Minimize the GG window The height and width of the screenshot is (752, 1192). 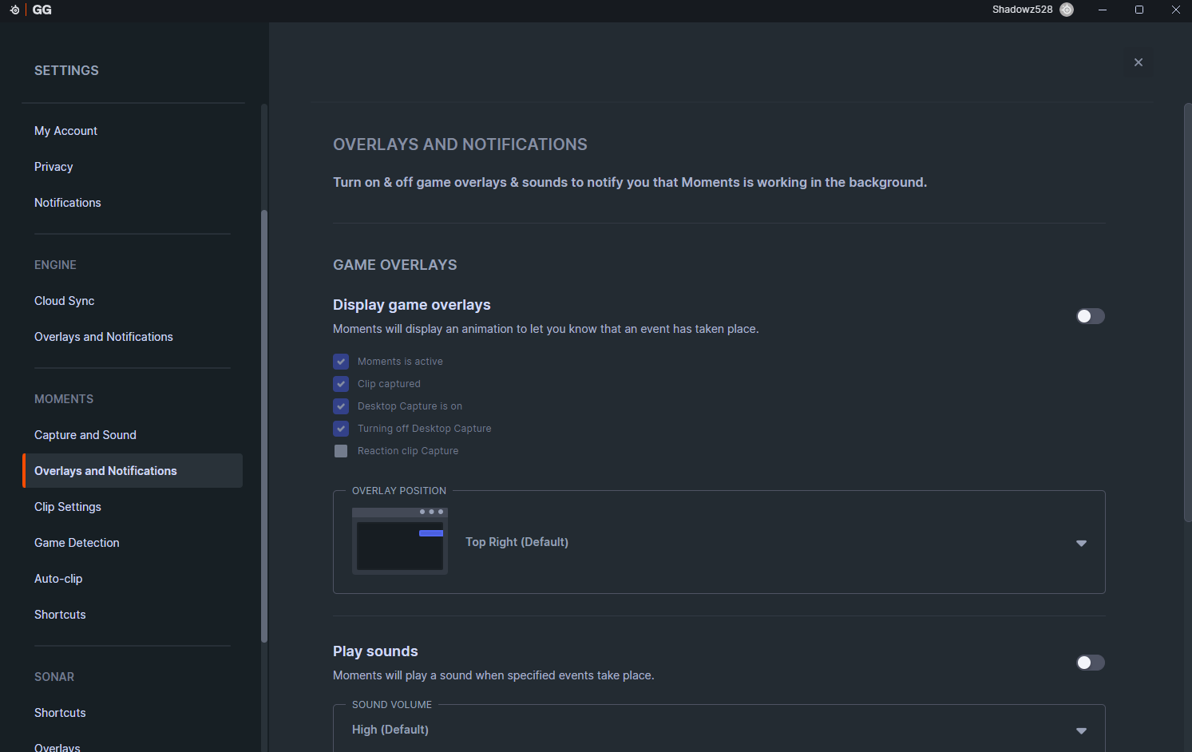(x=1103, y=10)
